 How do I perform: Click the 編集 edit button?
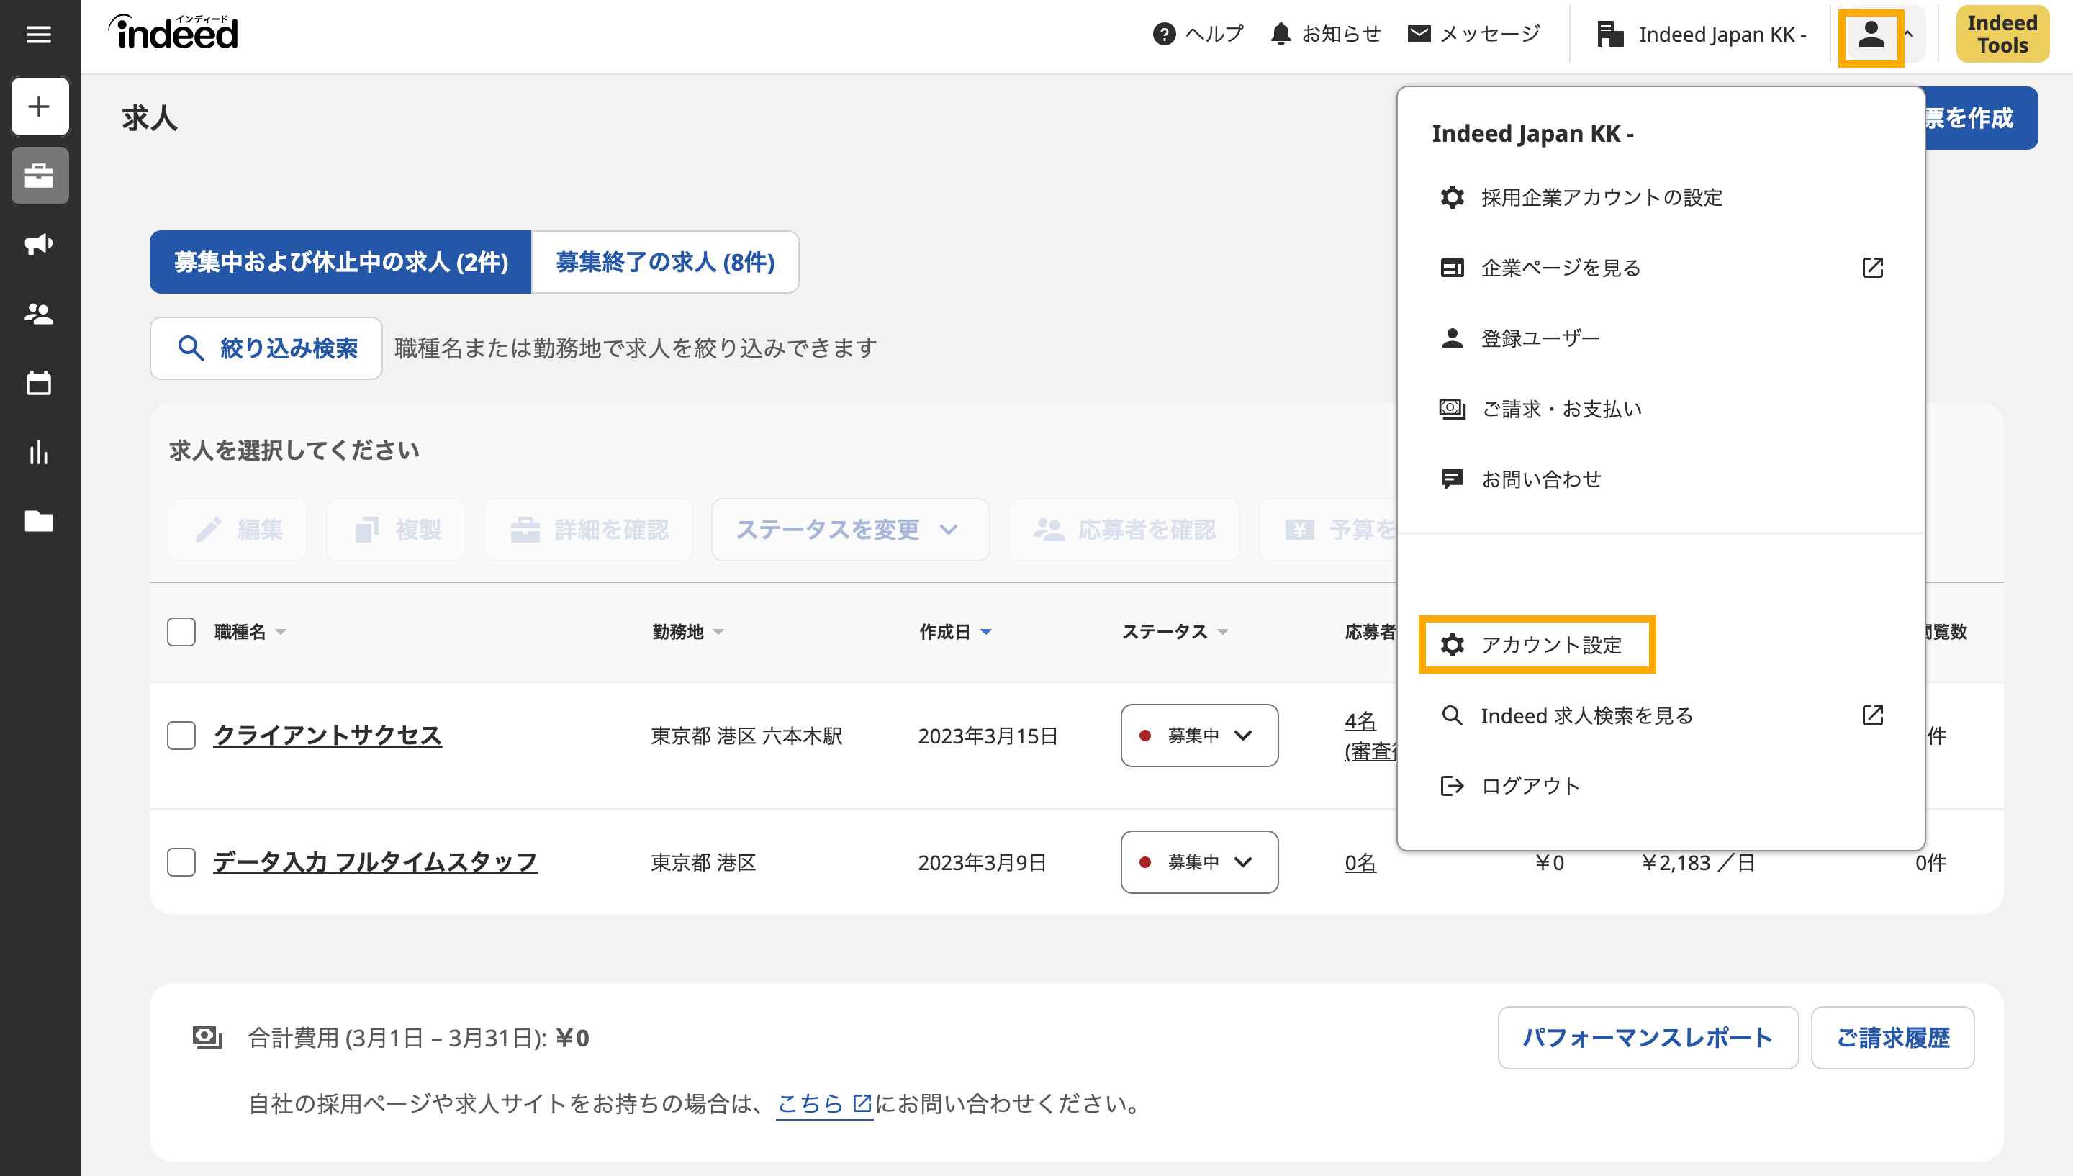tap(238, 530)
